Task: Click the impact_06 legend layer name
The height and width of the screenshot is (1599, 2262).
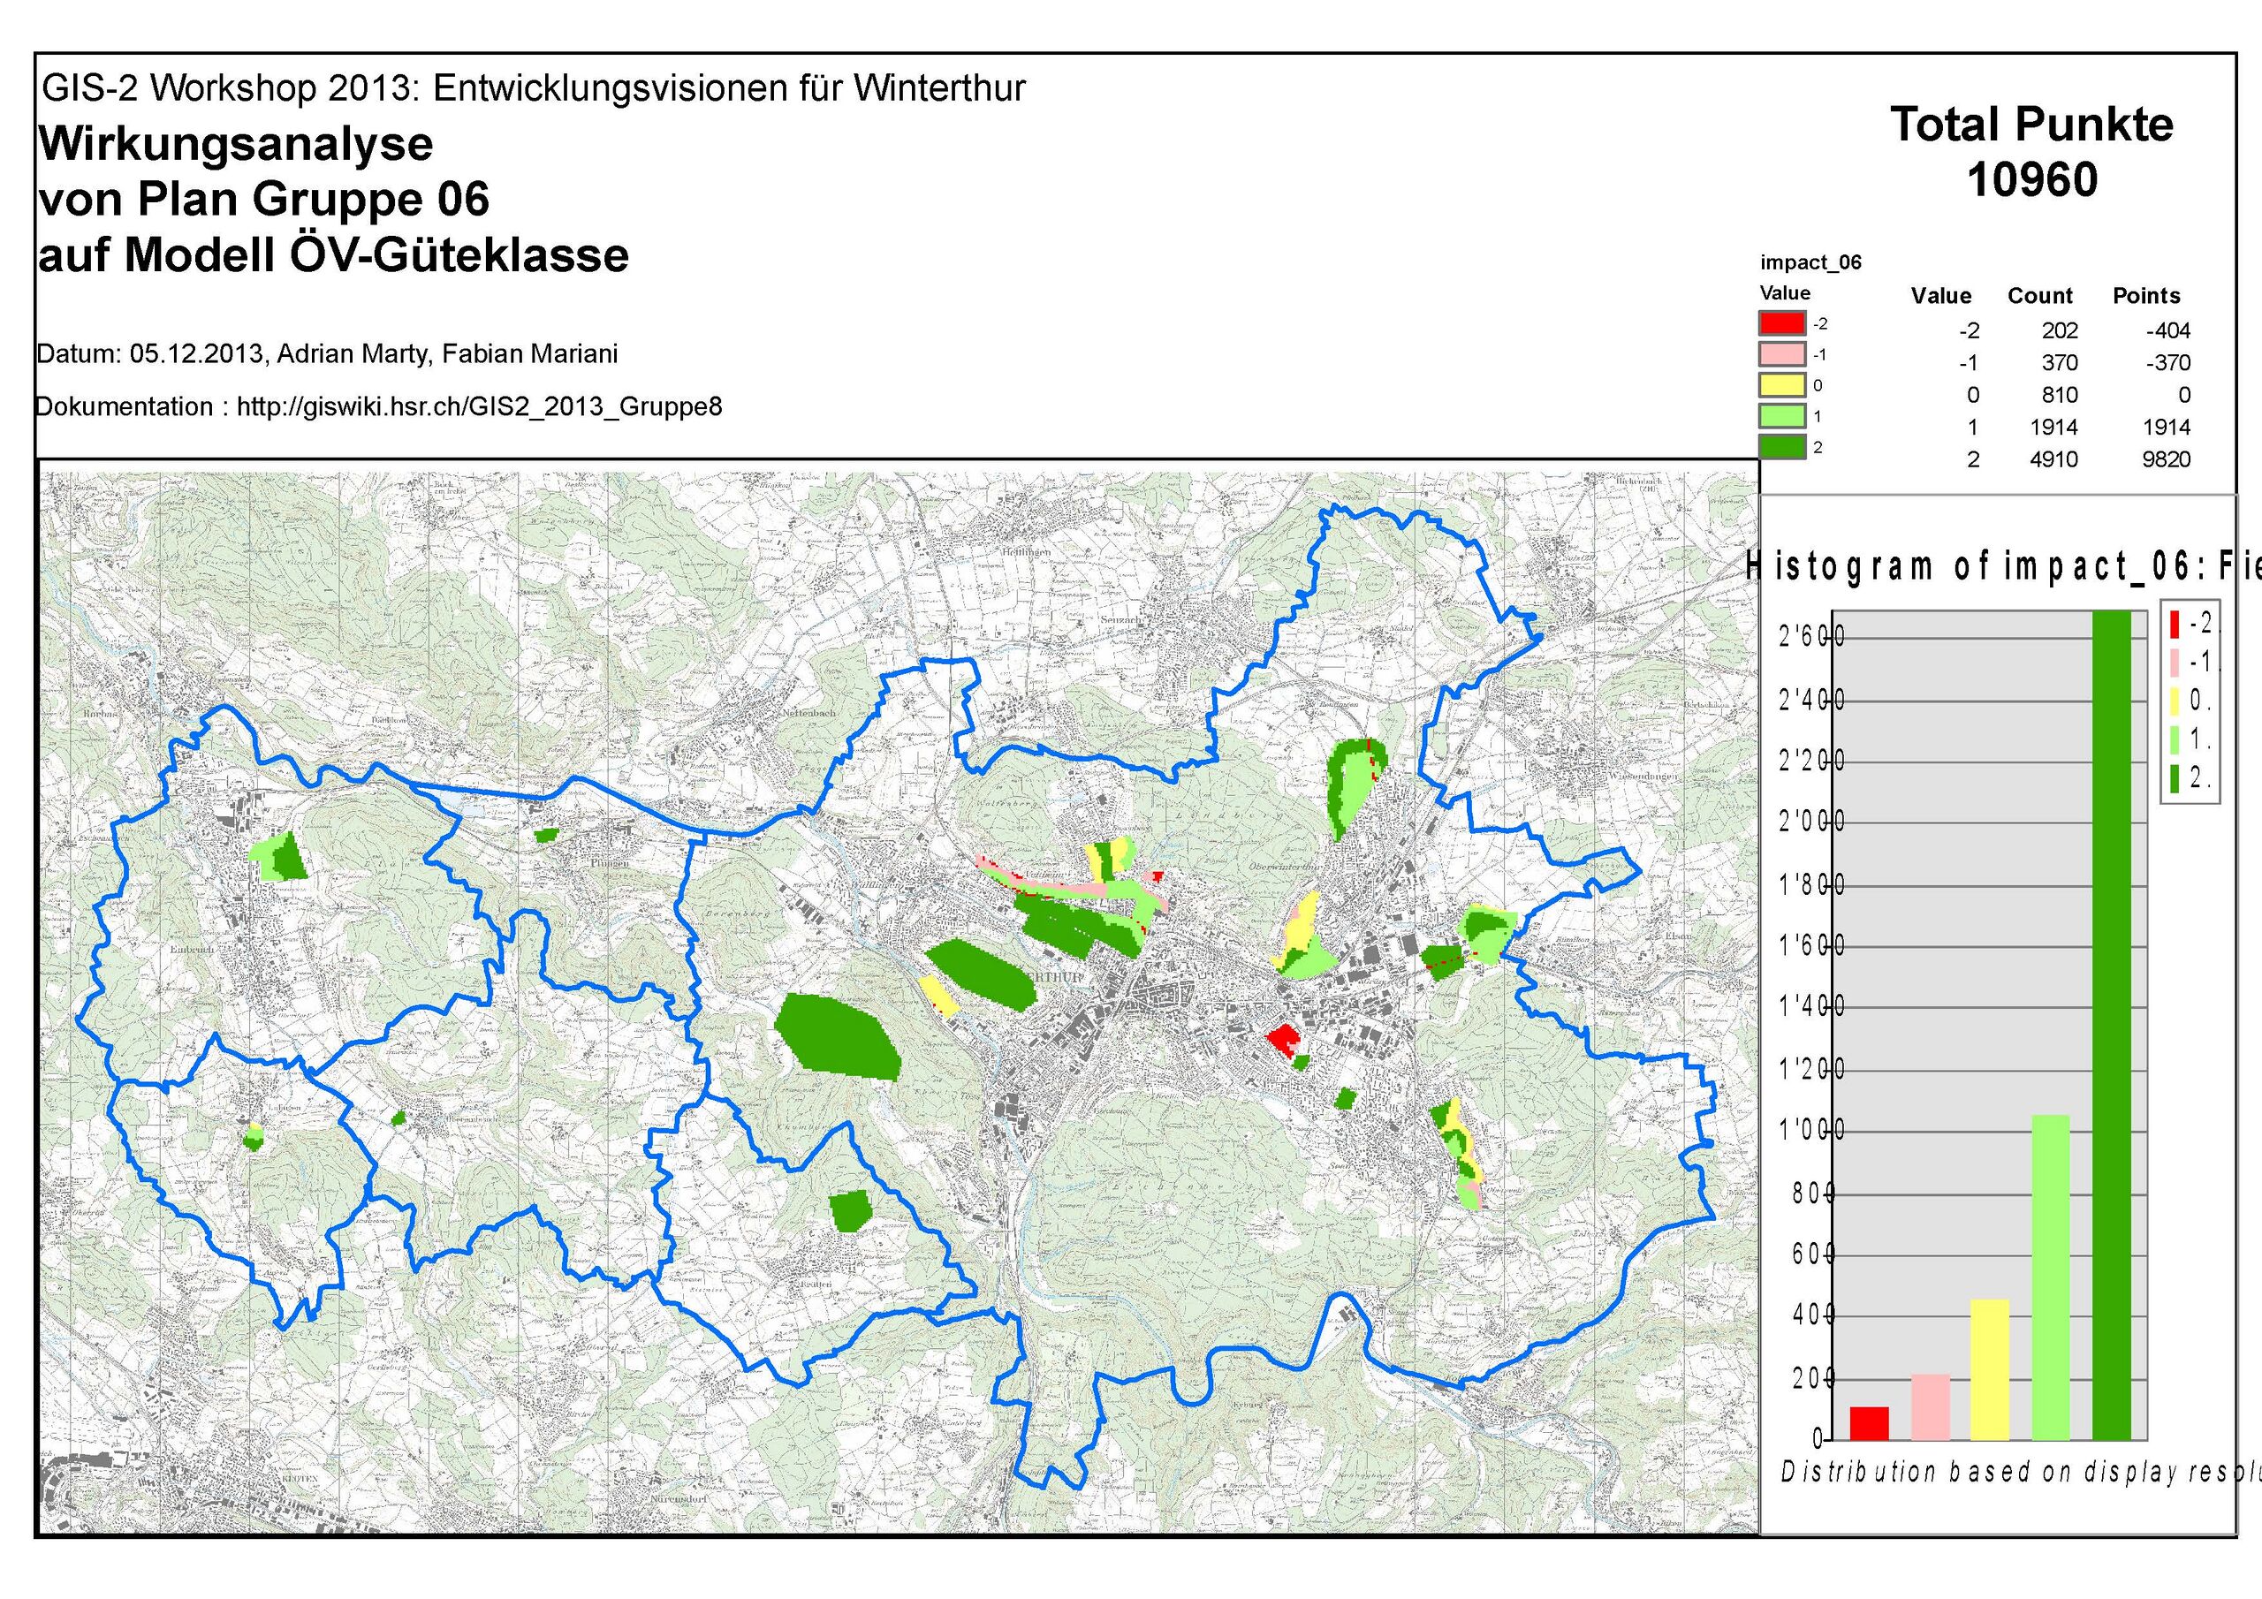Action: click(1810, 262)
